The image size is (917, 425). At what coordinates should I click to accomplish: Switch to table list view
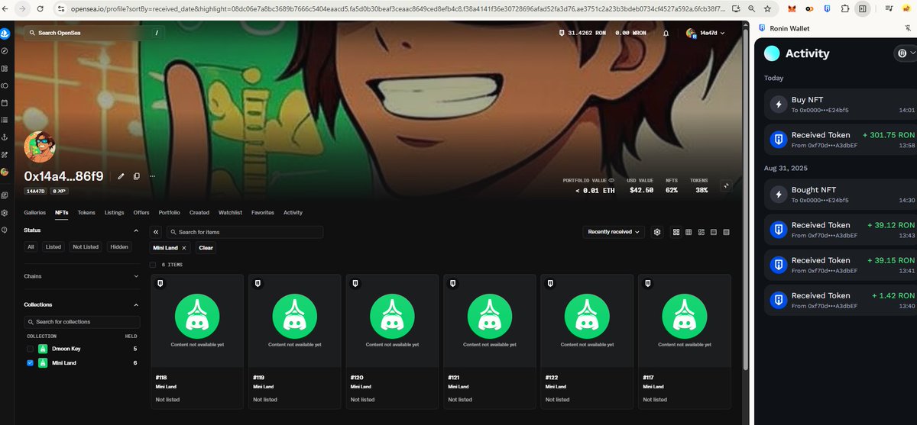(x=726, y=232)
